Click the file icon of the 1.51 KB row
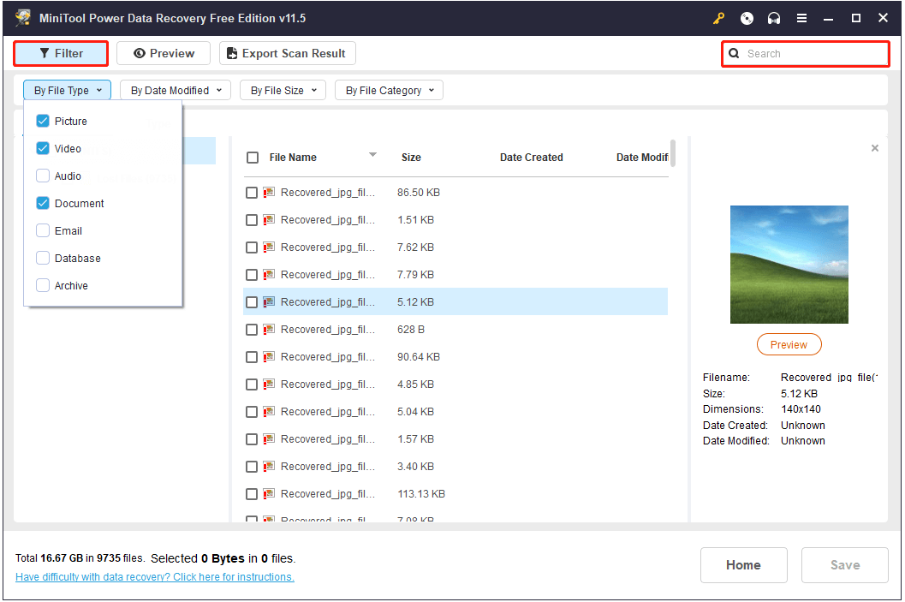This screenshot has width=905, height=602. coord(269,220)
